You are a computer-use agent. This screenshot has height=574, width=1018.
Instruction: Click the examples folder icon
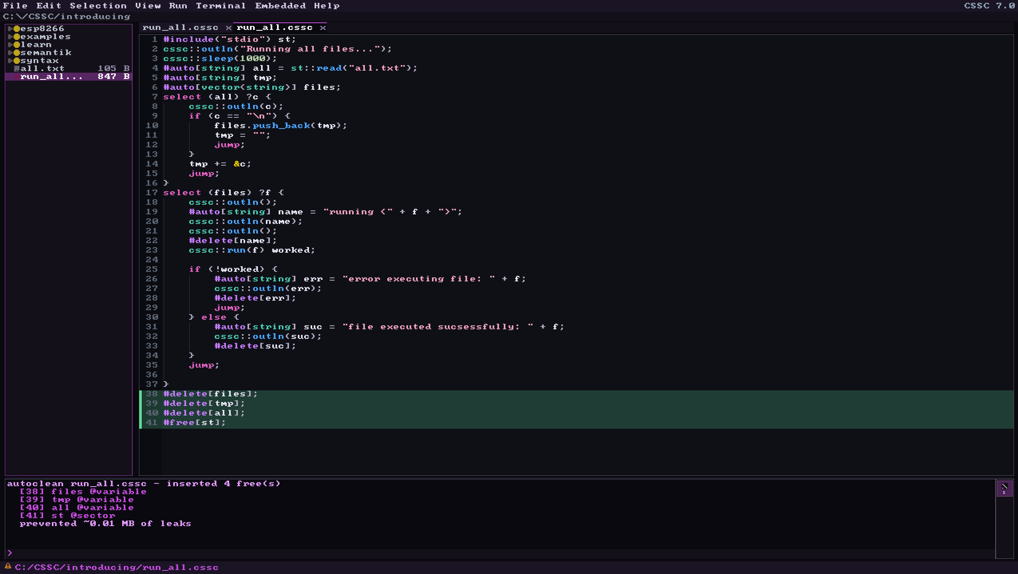[x=17, y=36]
